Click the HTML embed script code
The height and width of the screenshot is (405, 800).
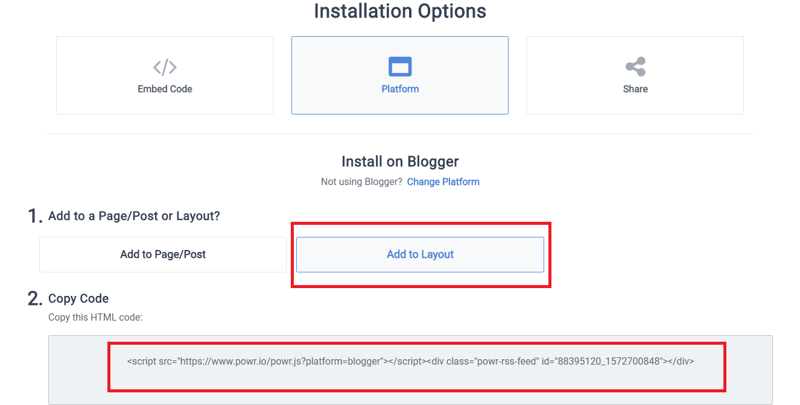click(x=410, y=362)
